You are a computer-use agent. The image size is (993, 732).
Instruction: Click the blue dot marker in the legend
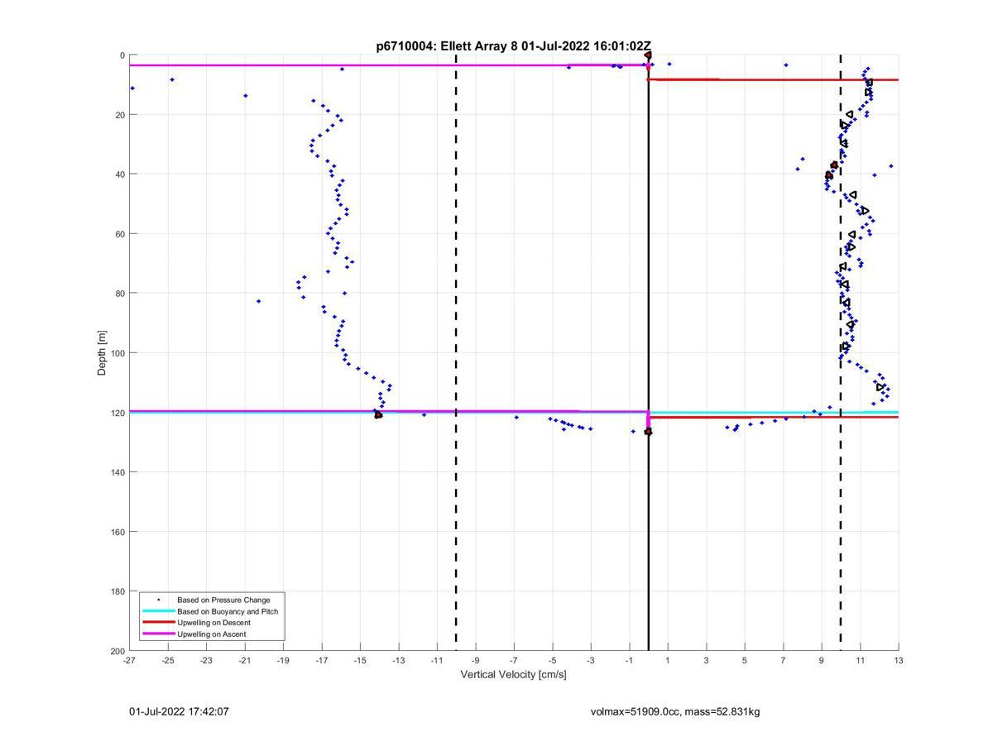coord(159,600)
